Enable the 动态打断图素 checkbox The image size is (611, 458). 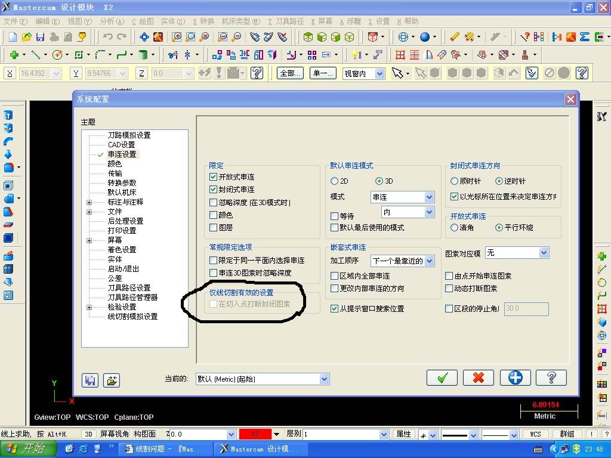point(449,289)
